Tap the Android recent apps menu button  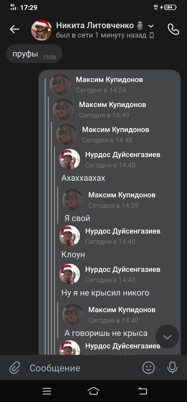[47, 391]
